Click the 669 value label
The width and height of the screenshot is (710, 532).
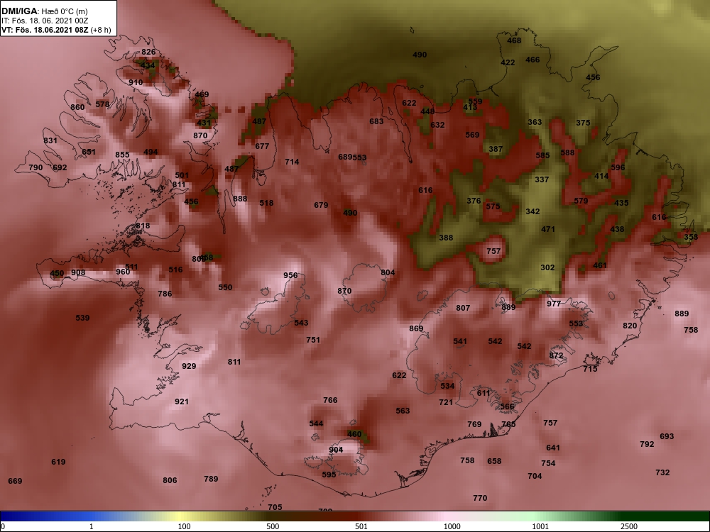[15, 481]
